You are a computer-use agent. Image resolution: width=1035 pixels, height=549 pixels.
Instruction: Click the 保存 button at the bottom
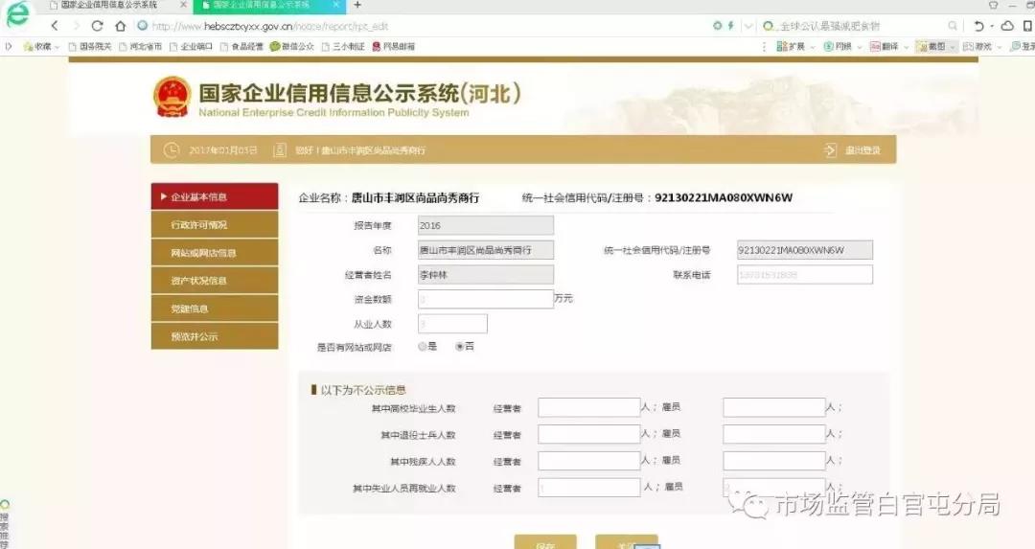(x=544, y=542)
